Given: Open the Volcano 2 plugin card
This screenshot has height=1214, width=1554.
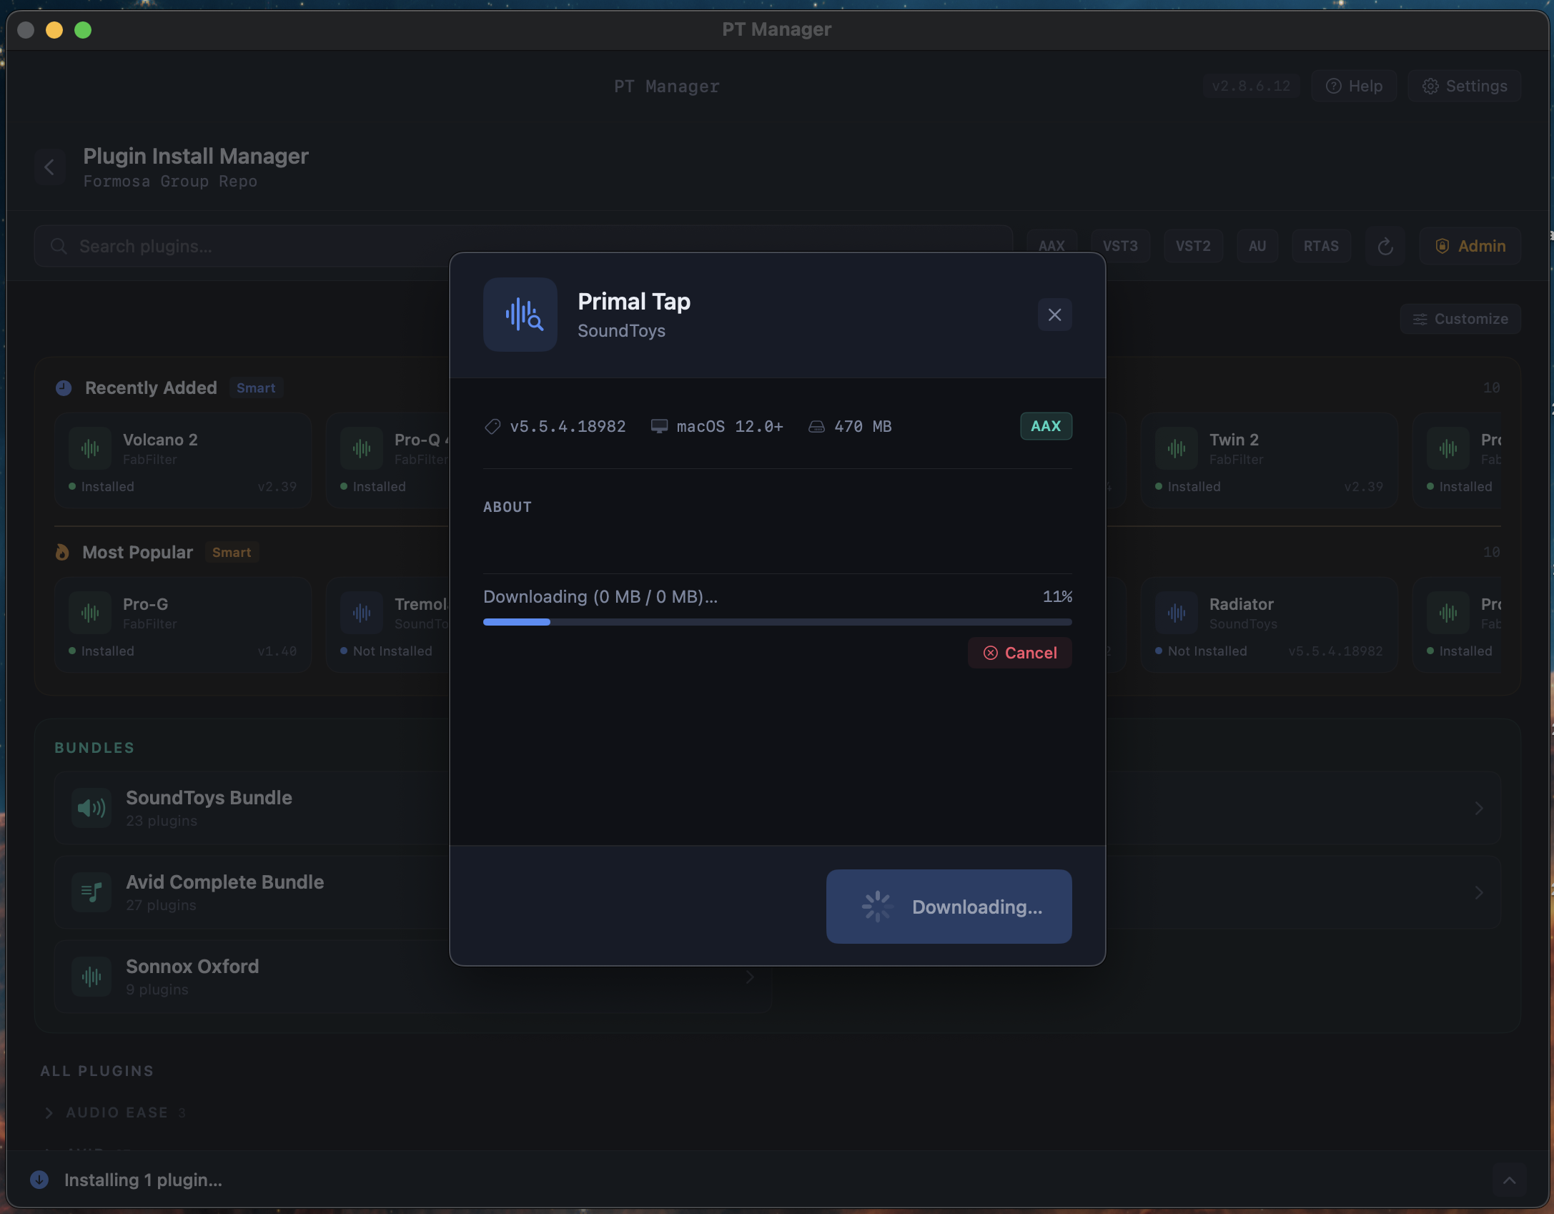Looking at the screenshot, I should pyautogui.click(x=183, y=460).
